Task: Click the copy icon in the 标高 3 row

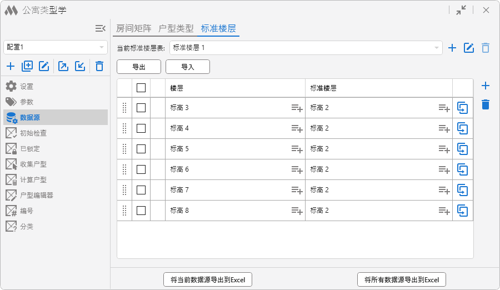Action: [462, 108]
